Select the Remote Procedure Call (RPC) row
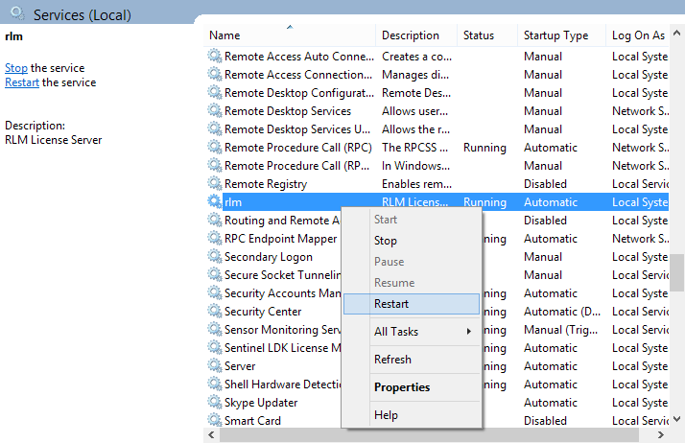The height and width of the screenshot is (443, 685). pyautogui.click(x=297, y=148)
